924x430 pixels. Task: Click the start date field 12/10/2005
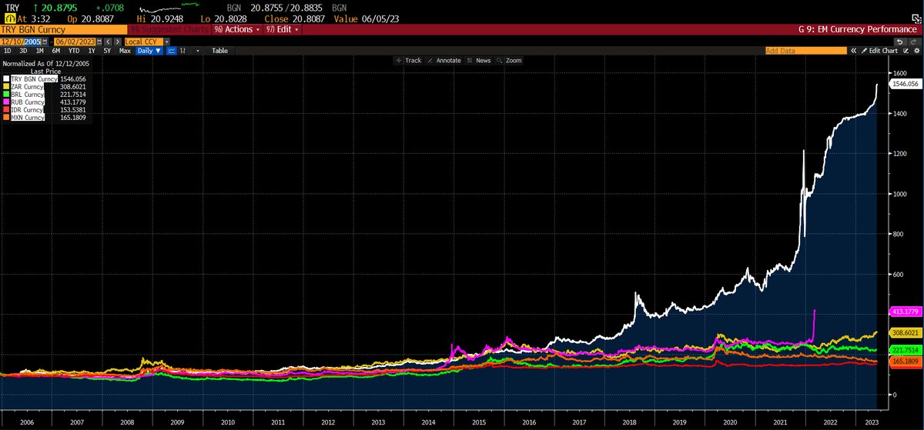(x=21, y=42)
